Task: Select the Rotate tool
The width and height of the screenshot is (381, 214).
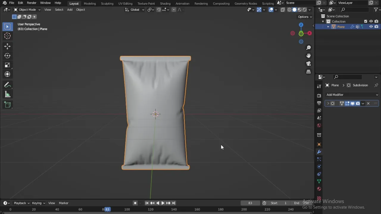Action: click(x=7, y=56)
